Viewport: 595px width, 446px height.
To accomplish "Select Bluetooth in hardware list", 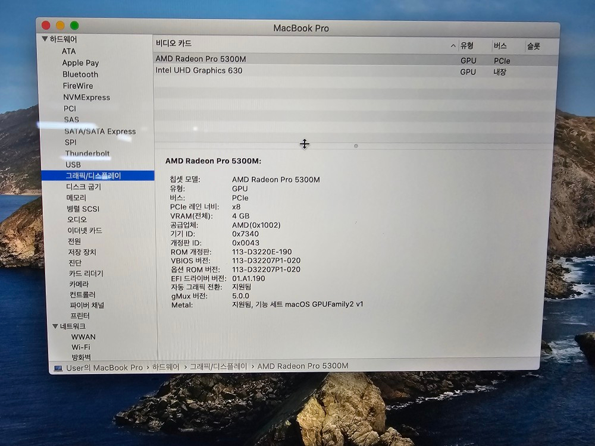I will coord(80,74).
